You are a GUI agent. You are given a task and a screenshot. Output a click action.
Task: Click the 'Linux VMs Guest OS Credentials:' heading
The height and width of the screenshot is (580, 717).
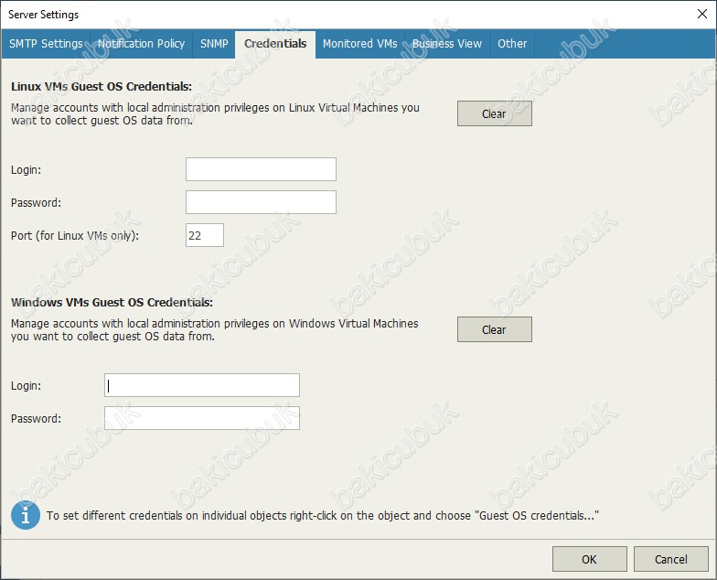pos(102,86)
